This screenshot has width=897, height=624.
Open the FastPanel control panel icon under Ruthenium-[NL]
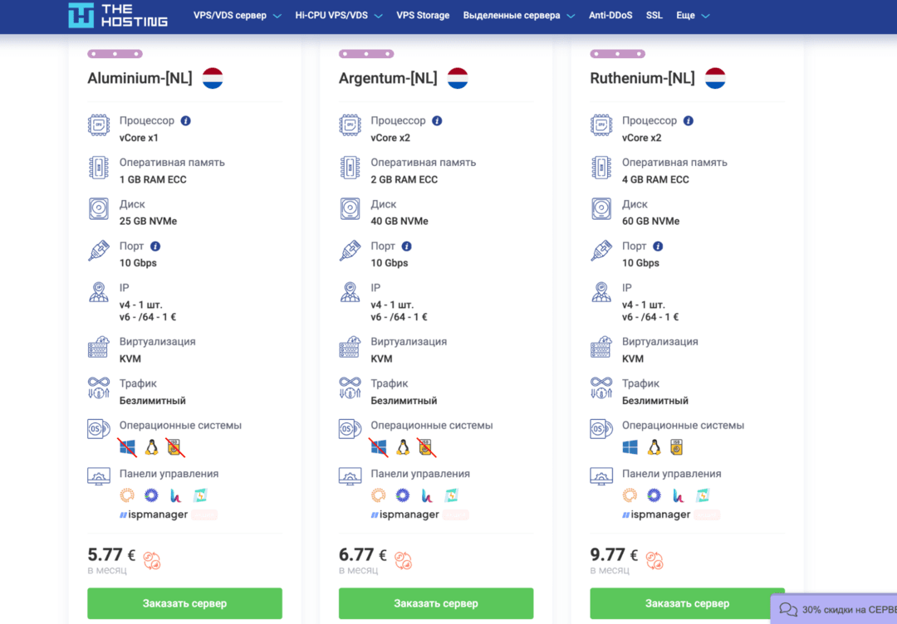click(x=703, y=495)
